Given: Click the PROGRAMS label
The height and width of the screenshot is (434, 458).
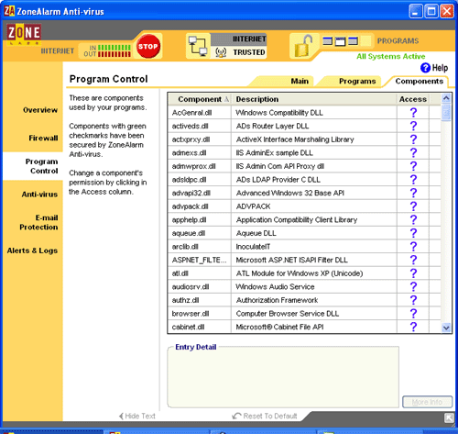Looking at the screenshot, I should [398, 40].
